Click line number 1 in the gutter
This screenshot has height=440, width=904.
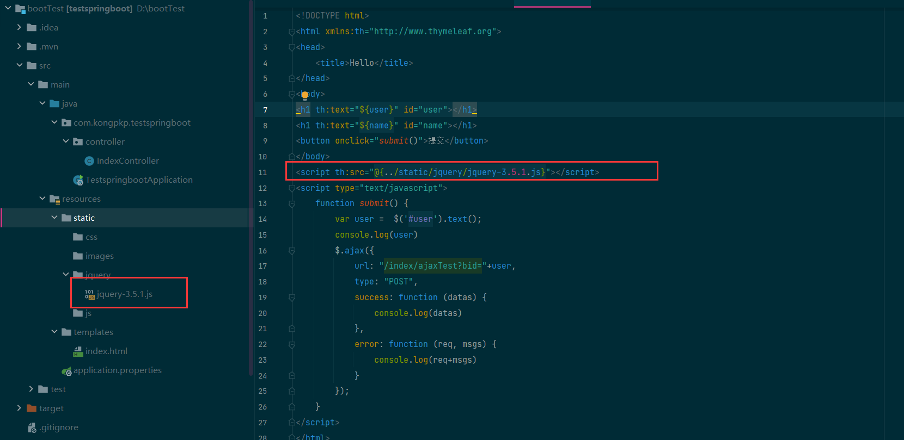[265, 16]
